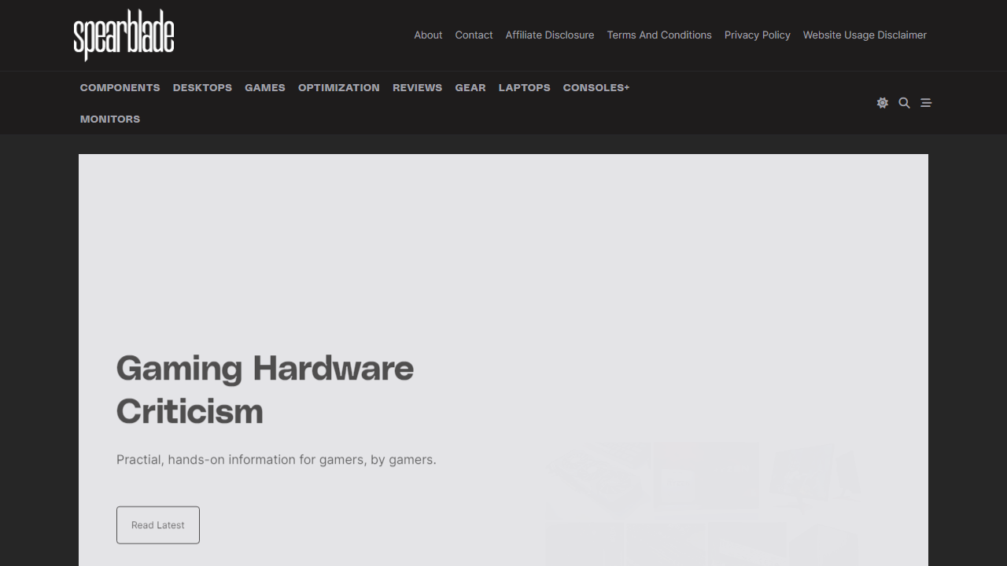The image size is (1007, 566).
Task: Click the Read Latest button
Action: [157, 524]
